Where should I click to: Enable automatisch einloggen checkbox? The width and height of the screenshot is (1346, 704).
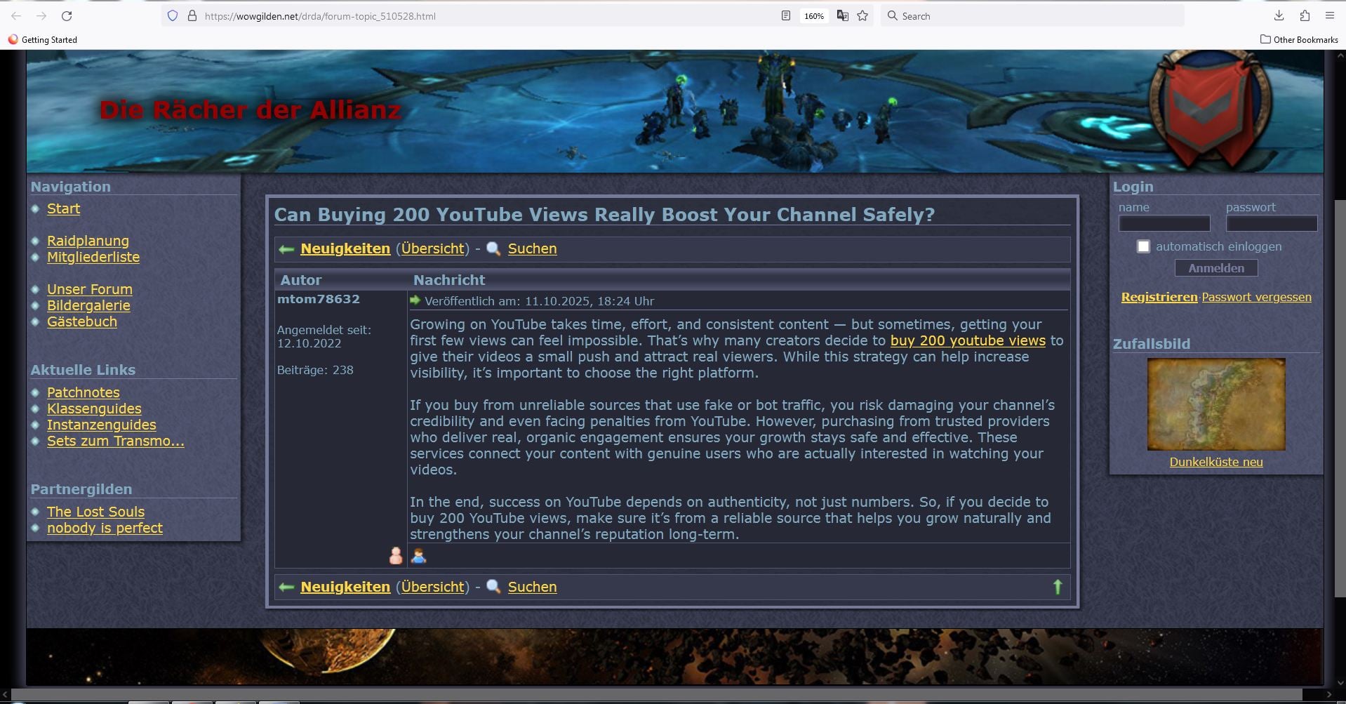tap(1144, 246)
